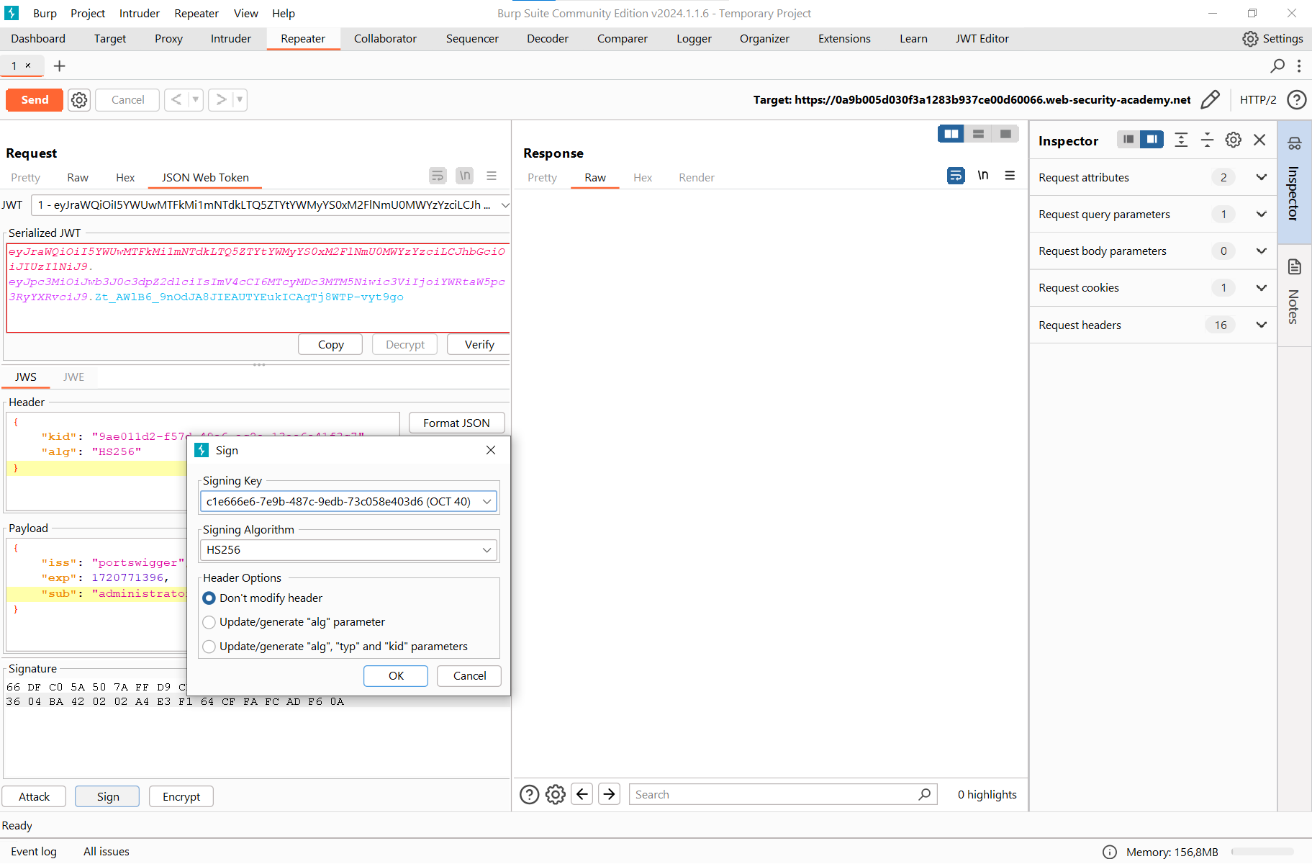Click Cancel in Sign dialog
Viewport: 1312px width, 864px height.
469,676
